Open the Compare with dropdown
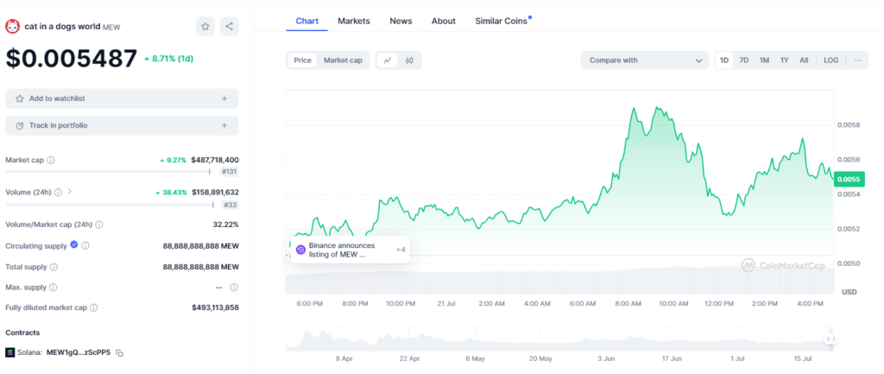 click(645, 60)
